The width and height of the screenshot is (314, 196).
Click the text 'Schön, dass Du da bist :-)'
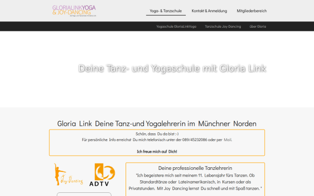click(157, 134)
